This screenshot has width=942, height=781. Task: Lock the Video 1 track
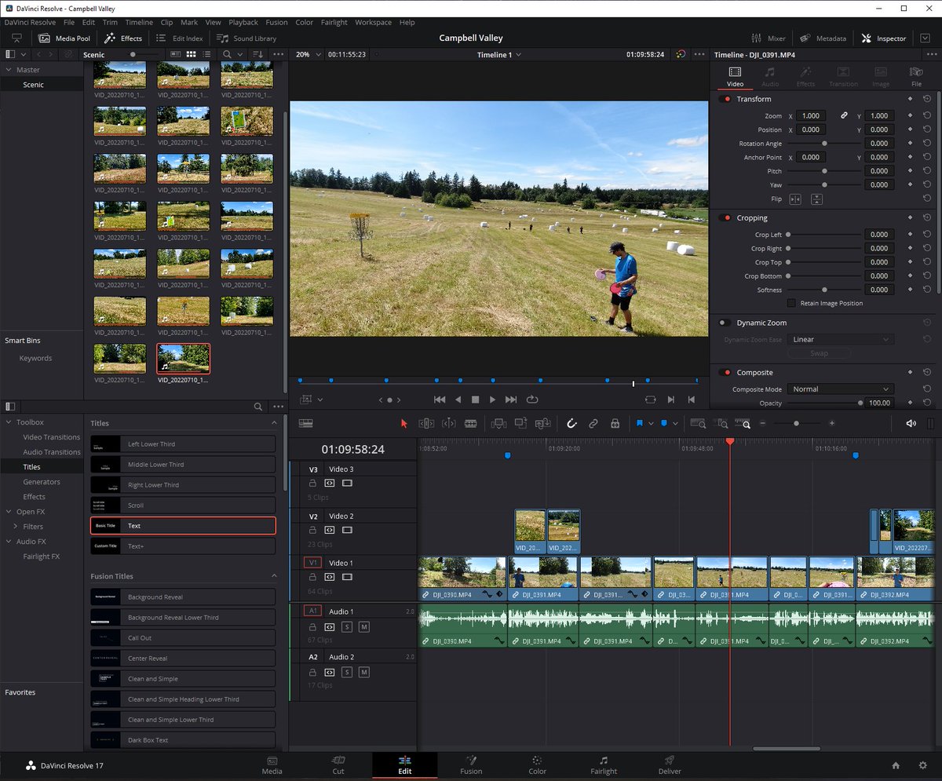[x=312, y=577]
